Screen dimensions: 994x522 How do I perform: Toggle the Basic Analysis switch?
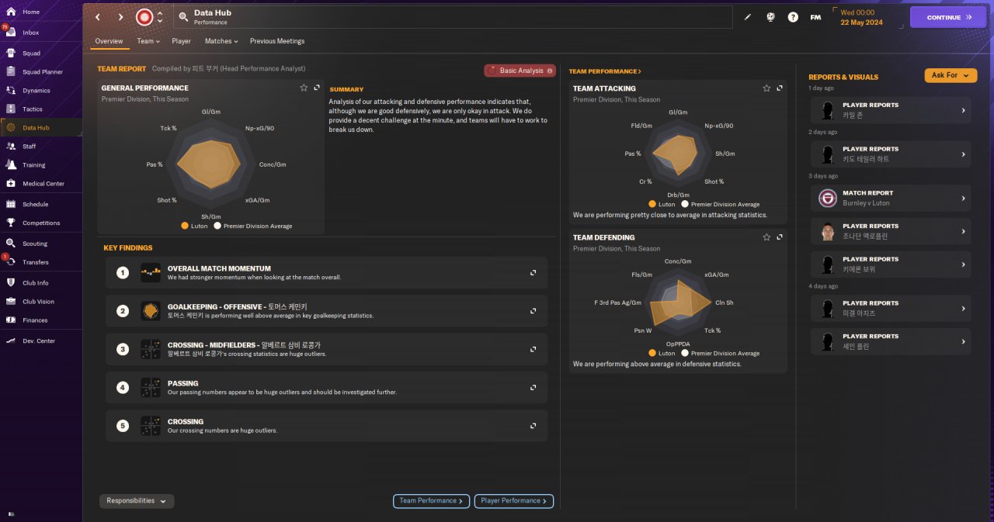click(520, 71)
